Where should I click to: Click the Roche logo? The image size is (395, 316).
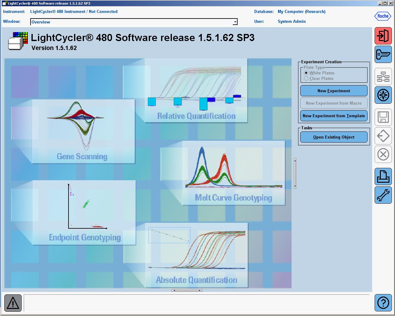383,16
